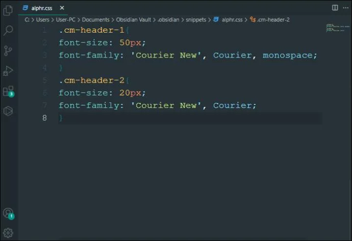Open the Extensions view with badge
352x241 pixels.
(8, 91)
